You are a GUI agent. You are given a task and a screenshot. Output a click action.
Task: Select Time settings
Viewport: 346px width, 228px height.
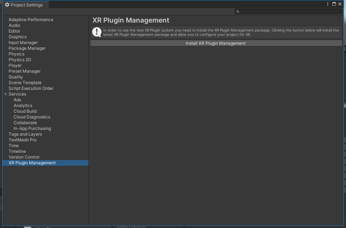pos(14,146)
